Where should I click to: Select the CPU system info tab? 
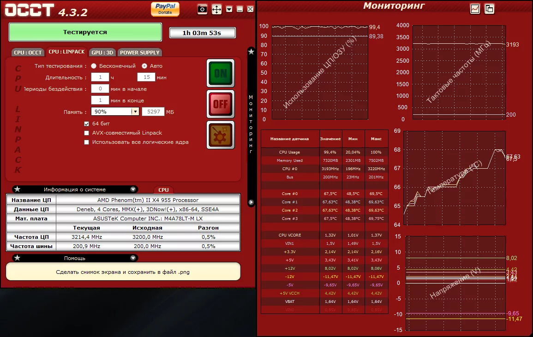[x=163, y=190]
